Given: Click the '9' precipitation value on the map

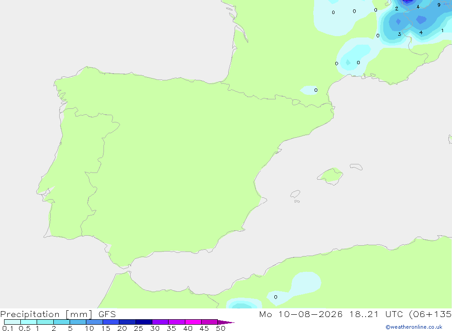Looking at the screenshot, I should pyautogui.click(x=439, y=5).
